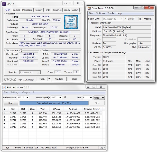Switch to the SPD tab
157x152 pixels.
48,10
